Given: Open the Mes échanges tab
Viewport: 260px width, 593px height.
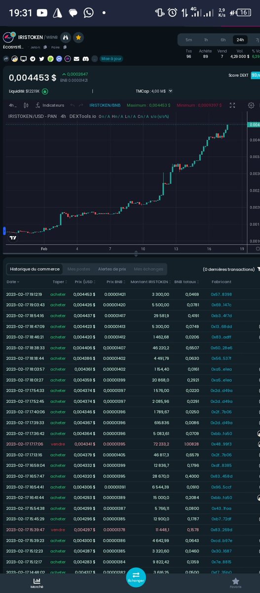Looking at the screenshot, I should (149, 269).
